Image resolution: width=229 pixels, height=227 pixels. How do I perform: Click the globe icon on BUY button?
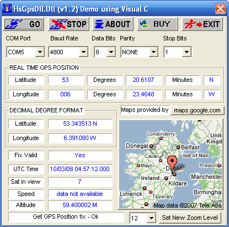tap(144, 24)
